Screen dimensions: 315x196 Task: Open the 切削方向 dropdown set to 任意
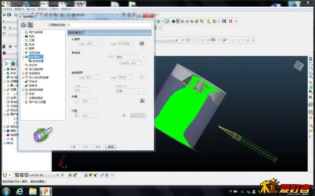click(130, 91)
